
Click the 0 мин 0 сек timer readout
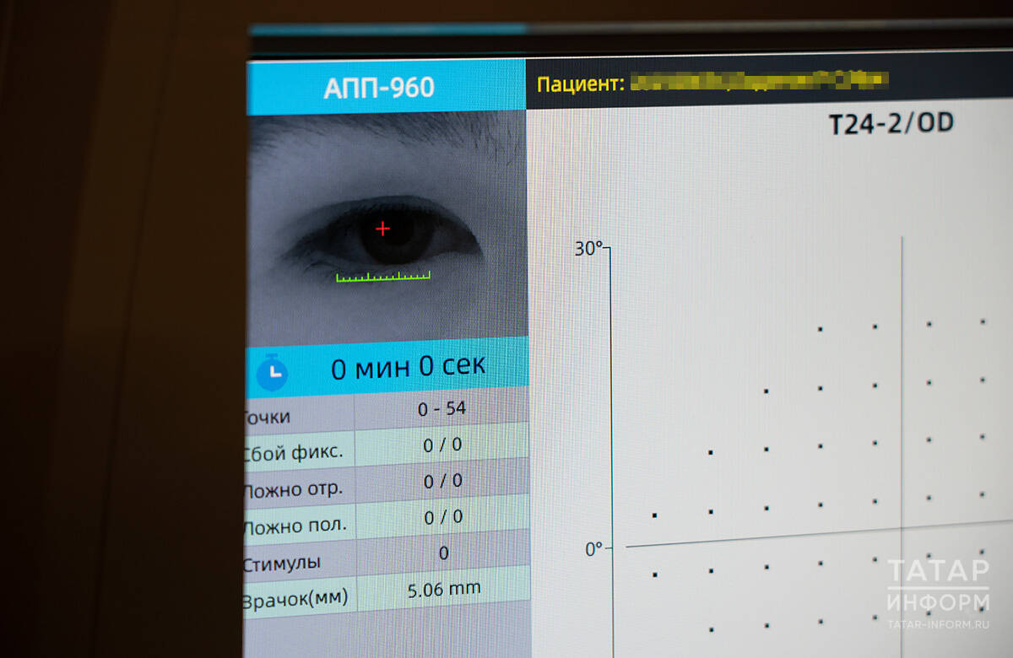coord(408,367)
